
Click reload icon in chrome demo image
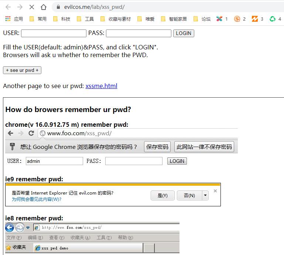31,133
